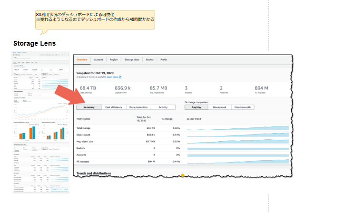This screenshot has height=213, width=363.
Task: Set change comparison to Week/week
Action: (x=219, y=107)
